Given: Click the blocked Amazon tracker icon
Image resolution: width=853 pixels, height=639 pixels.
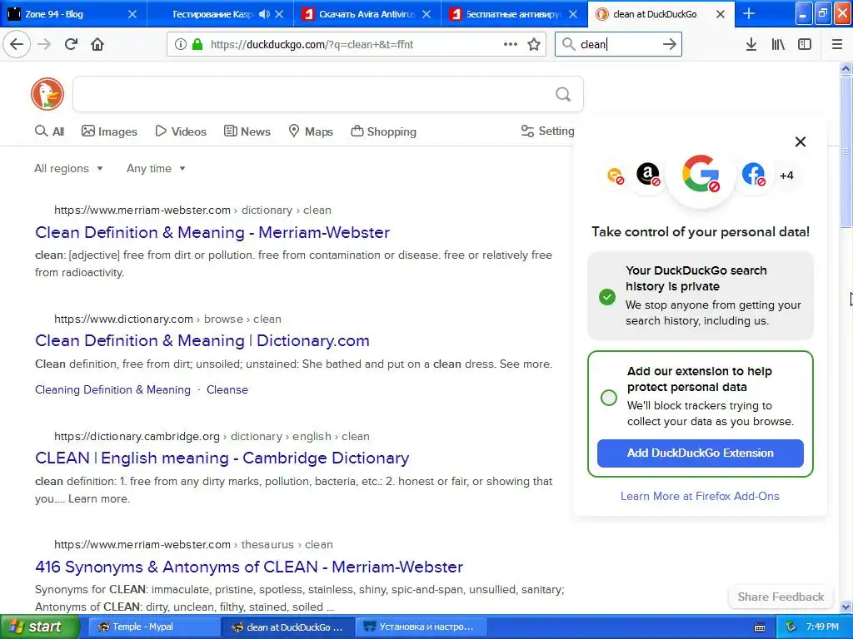Looking at the screenshot, I should pos(648,175).
